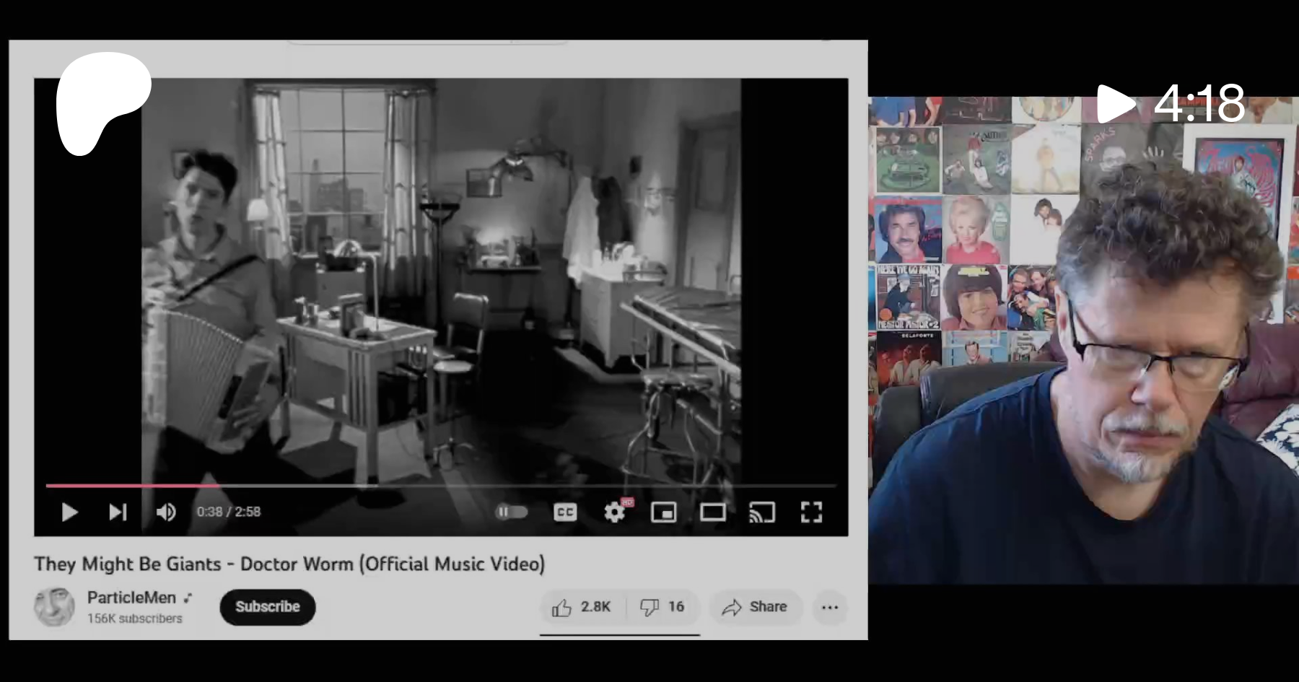1299x682 pixels.
Task: Skip to next video with Next button
Action: 118,512
